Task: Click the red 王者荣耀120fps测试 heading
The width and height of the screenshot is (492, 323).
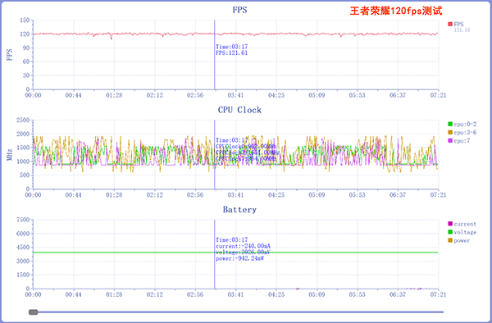Action: [396, 11]
